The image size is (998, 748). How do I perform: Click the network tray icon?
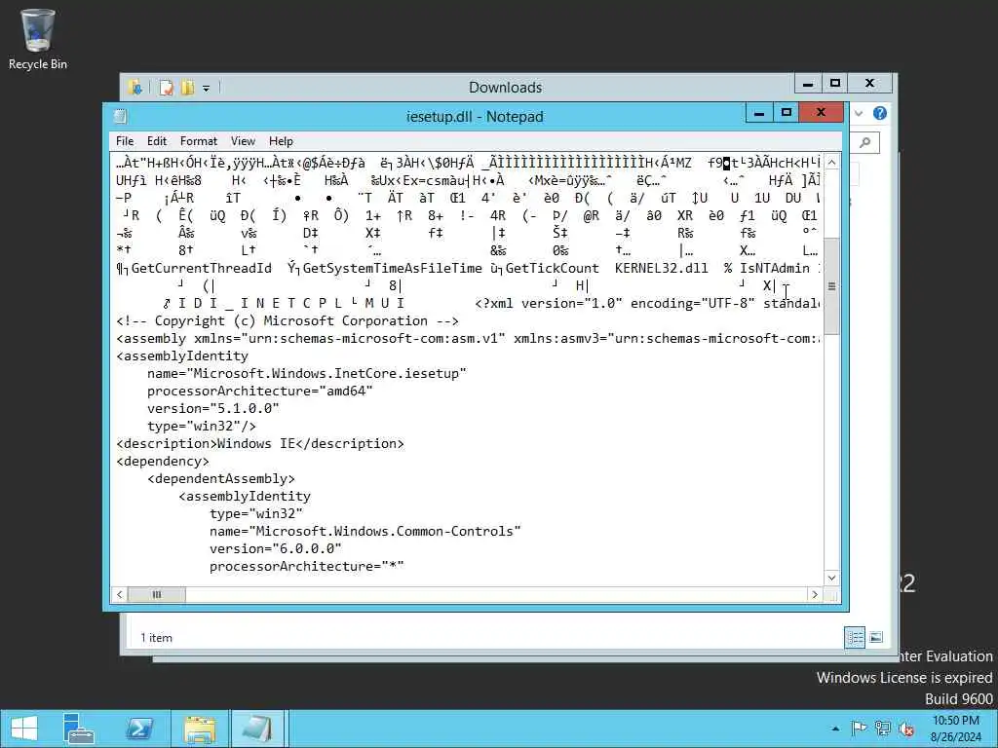coord(882,729)
